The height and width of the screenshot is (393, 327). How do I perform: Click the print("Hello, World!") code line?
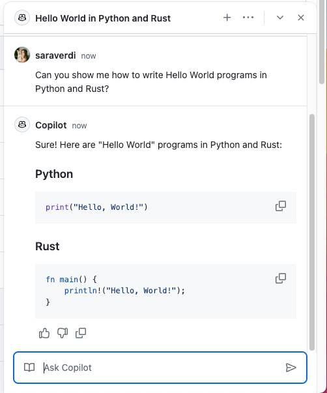[x=96, y=207]
